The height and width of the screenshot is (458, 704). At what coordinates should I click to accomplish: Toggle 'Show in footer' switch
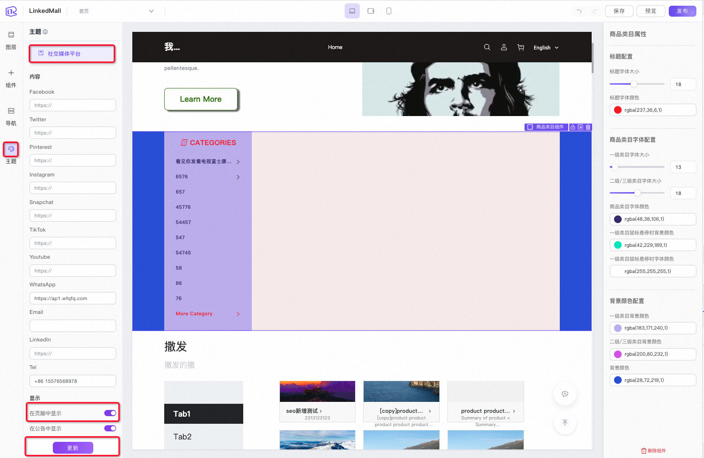110,413
